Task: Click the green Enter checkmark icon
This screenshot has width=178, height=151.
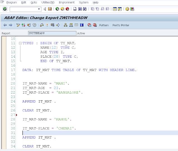Action: coord(5,9)
